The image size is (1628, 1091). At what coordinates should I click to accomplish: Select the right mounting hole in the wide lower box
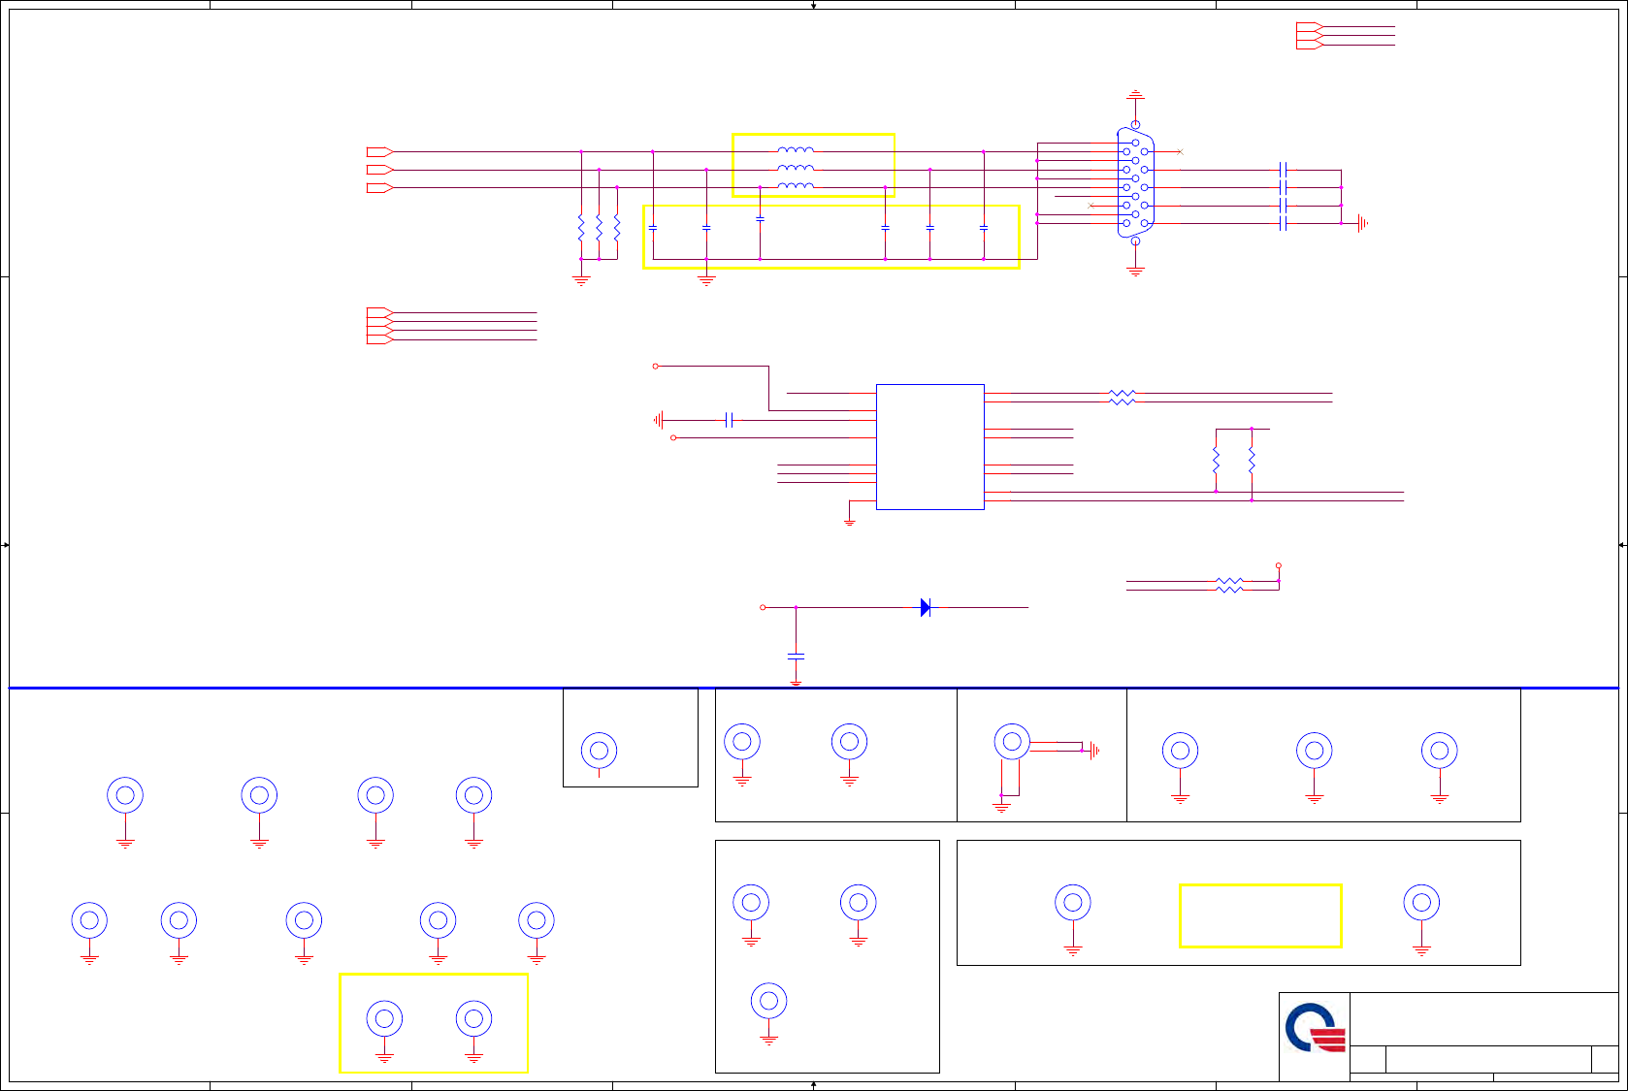pyautogui.click(x=1422, y=903)
